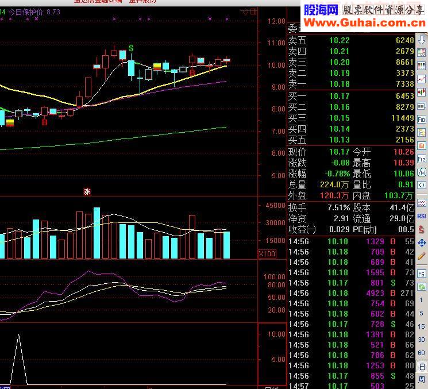This screenshot has width=428, height=389.
Task: Click the 股海网 logo text
Action: [321, 10]
